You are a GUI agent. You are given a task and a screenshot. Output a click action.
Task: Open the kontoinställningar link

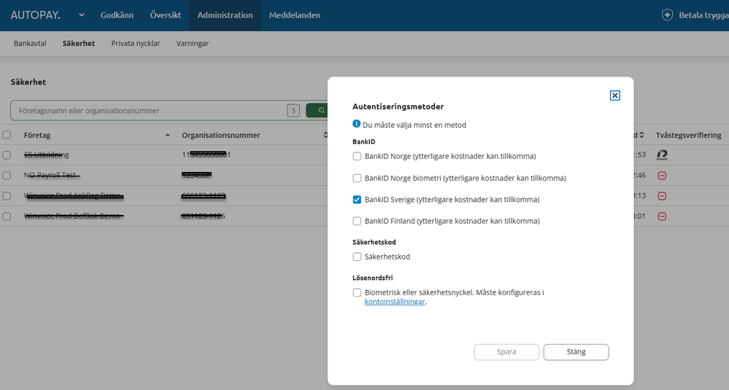tap(395, 302)
